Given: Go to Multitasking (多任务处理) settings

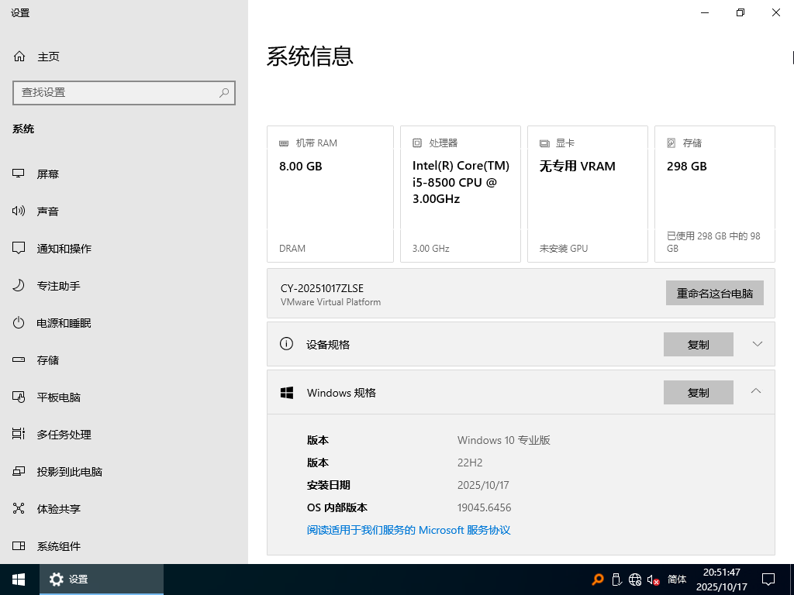Looking at the screenshot, I should click(x=64, y=435).
